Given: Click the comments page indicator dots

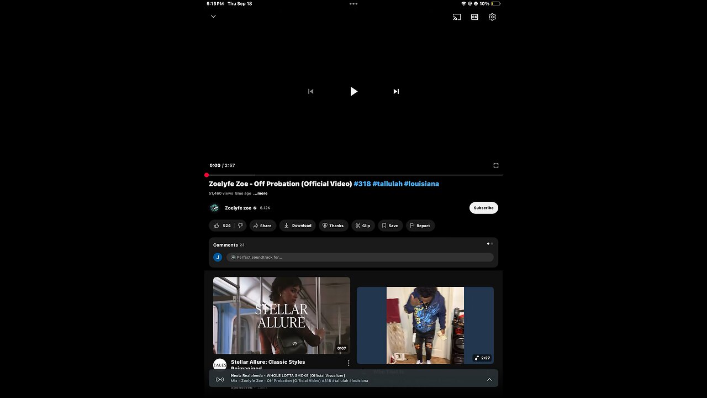Looking at the screenshot, I should point(490,243).
